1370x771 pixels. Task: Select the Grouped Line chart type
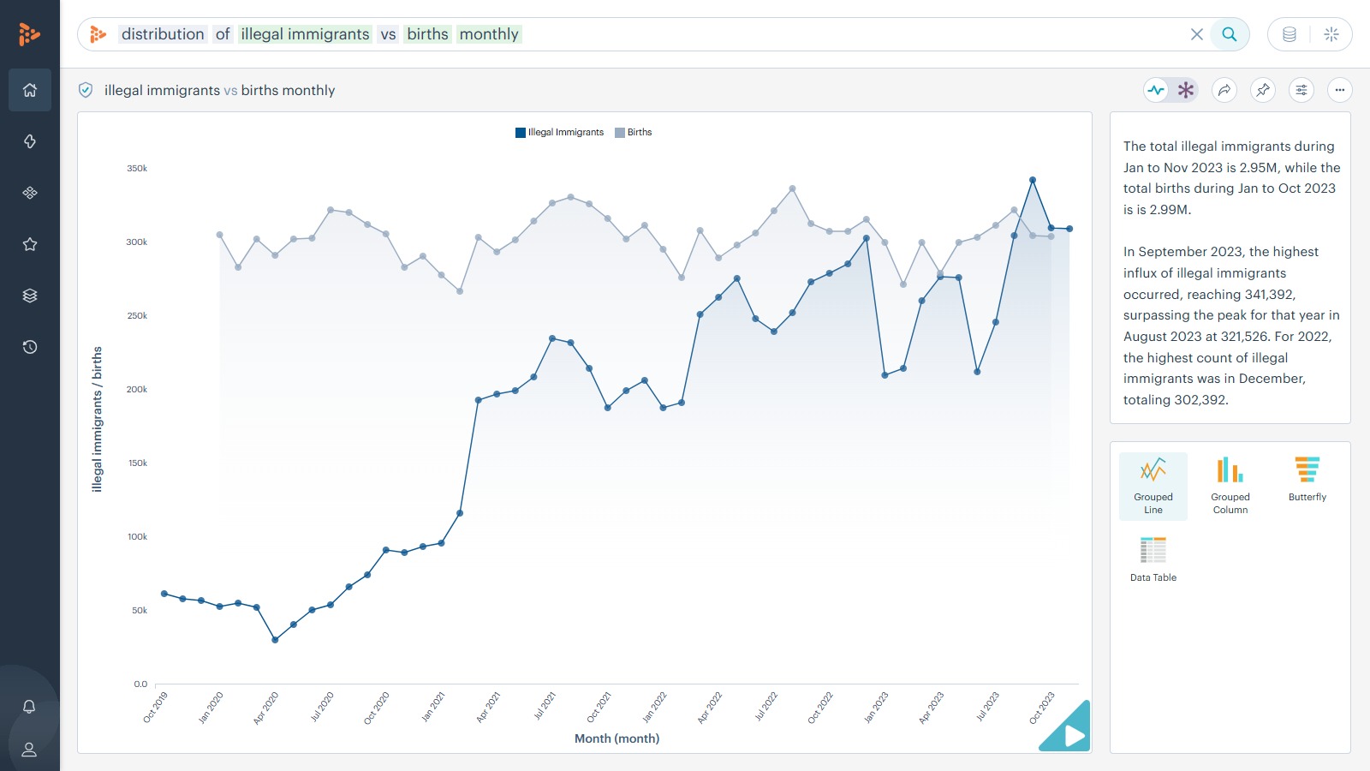[1153, 486]
